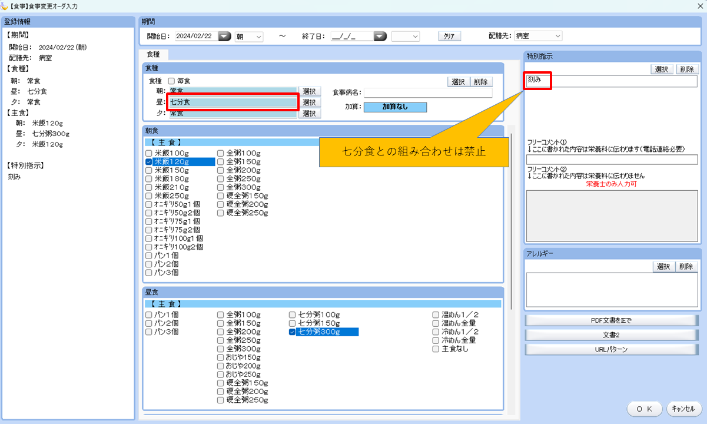Click 刻み under 特別指示 in 登録情報

[15, 176]
